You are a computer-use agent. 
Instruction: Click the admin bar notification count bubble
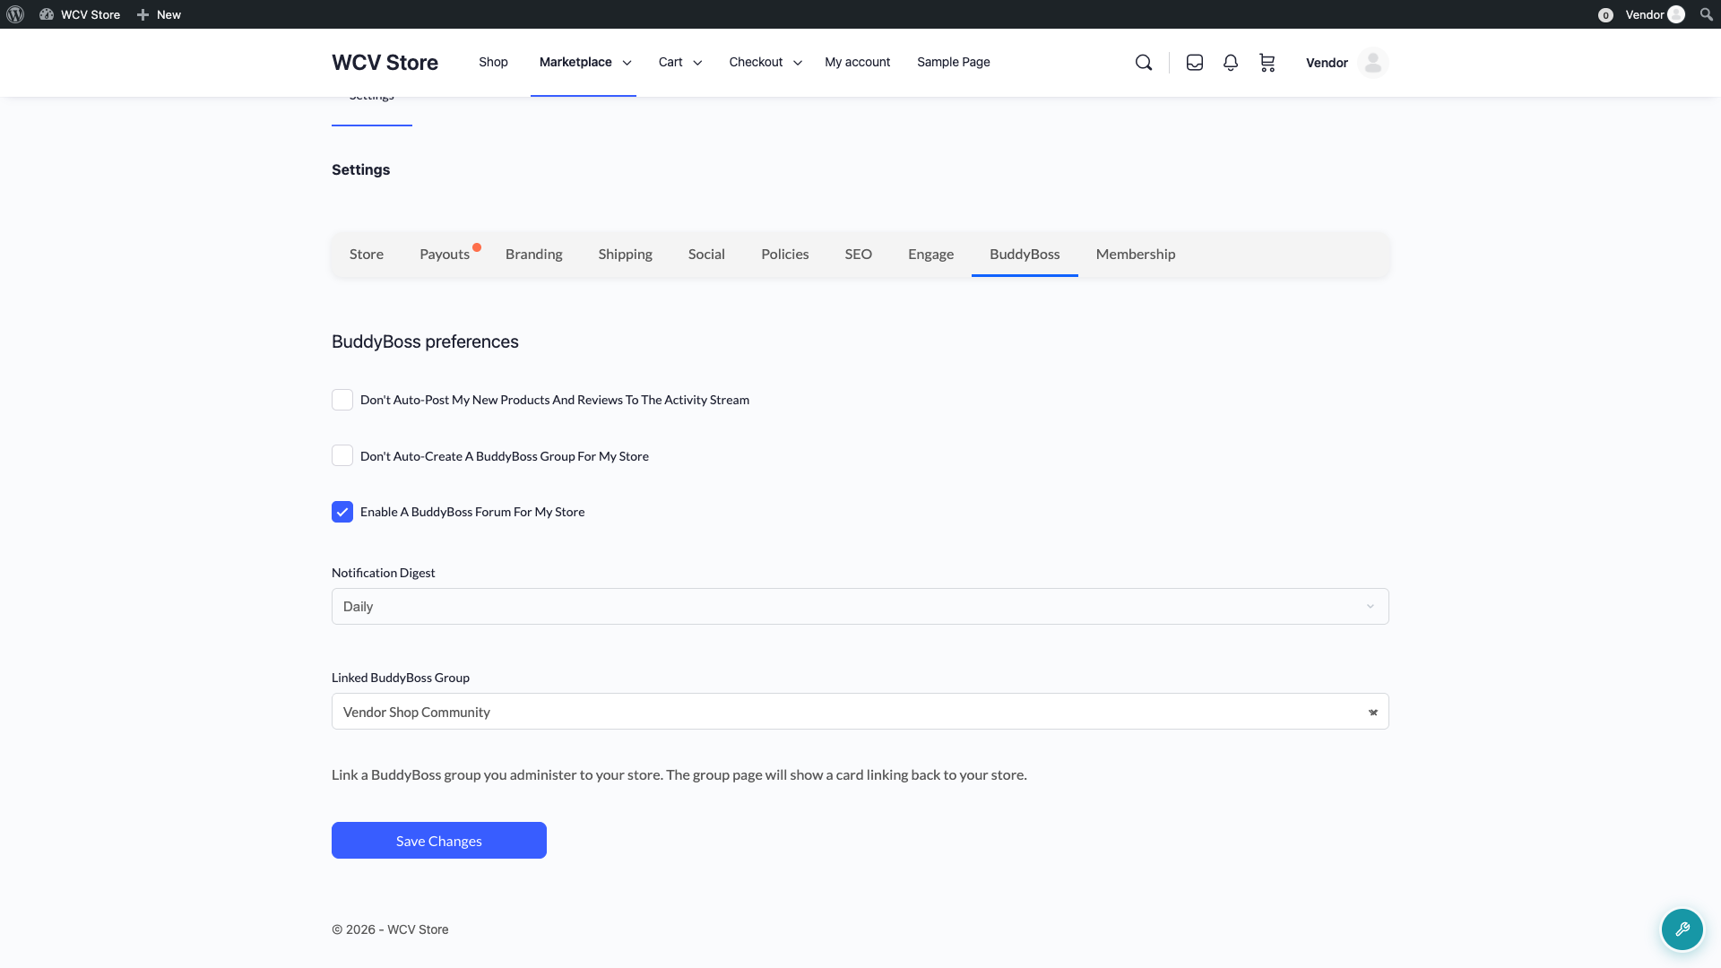pos(1605,15)
